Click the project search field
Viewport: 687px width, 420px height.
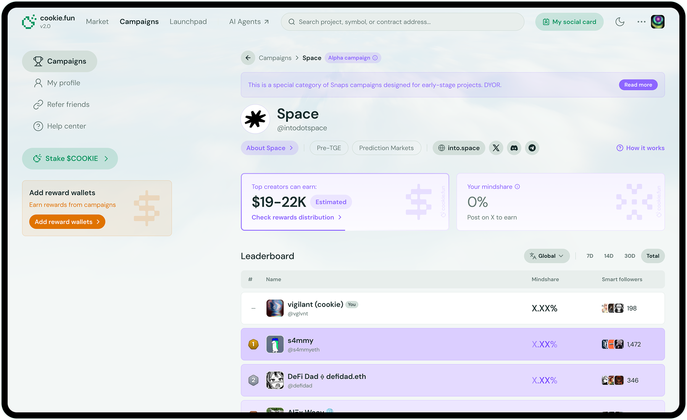point(403,22)
